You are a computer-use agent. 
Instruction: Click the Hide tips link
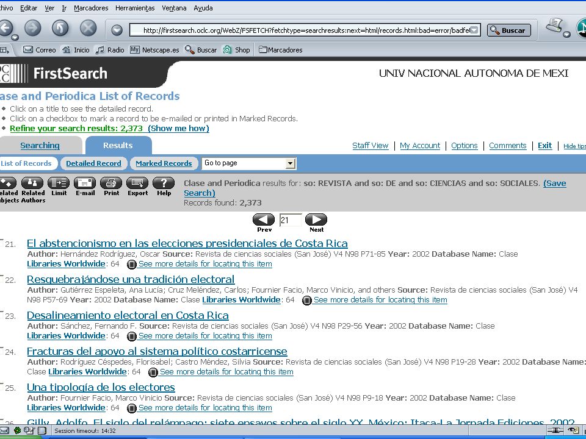click(575, 146)
